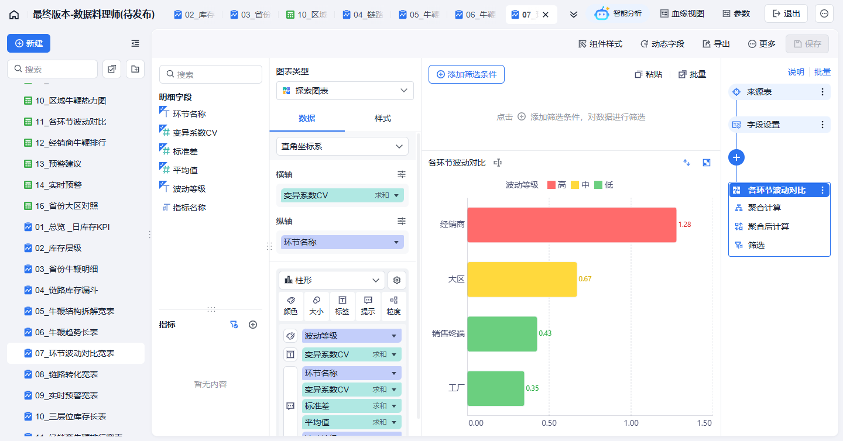Image resolution: width=843 pixels, height=441 pixels.
Task: Select the 变异系数CV detail field
Action: coord(195,133)
